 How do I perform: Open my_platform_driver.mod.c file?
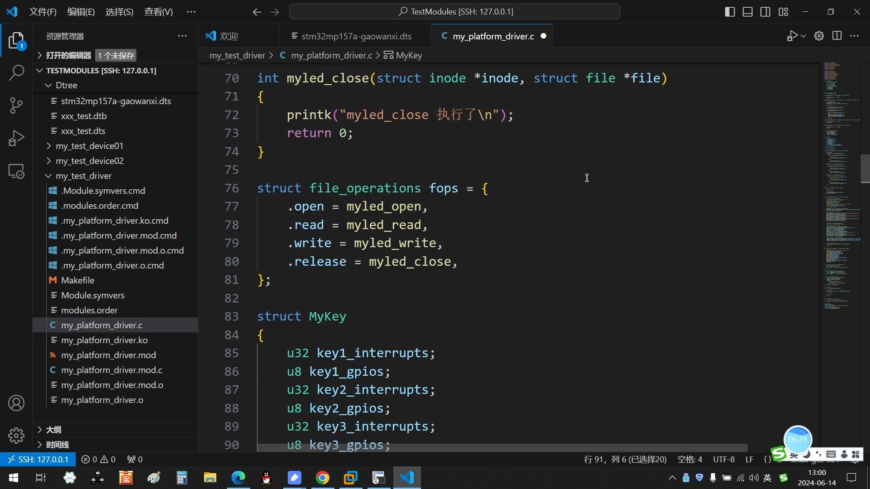(116, 370)
